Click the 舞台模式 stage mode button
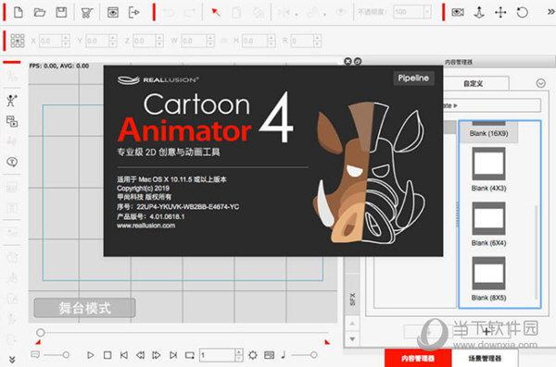 (x=84, y=308)
